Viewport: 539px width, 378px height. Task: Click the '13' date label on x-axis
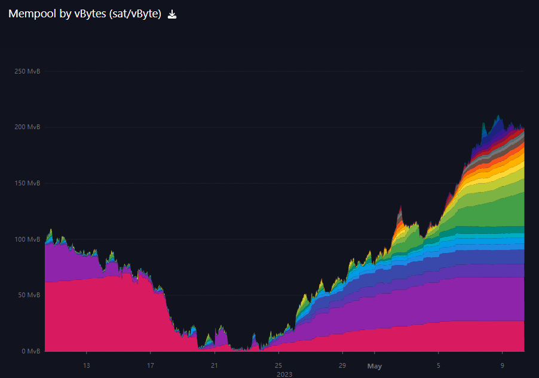tap(86, 365)
